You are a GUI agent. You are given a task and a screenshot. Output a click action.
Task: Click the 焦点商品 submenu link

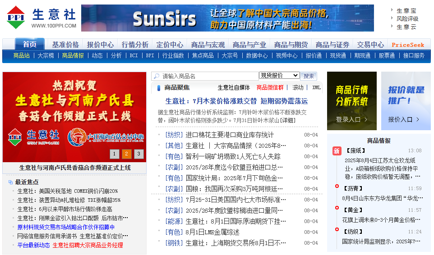[203, 55]
